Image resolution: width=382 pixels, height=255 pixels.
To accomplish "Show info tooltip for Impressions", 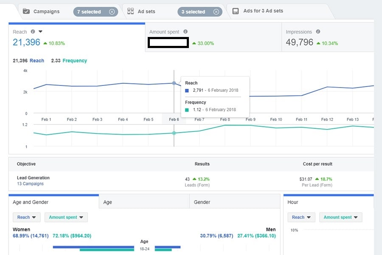I will [x=318, y=31].
